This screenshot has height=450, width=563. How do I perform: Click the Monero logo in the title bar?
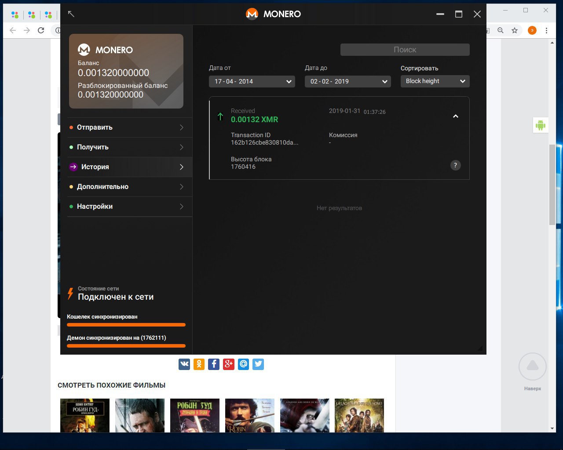coord(252,14)
